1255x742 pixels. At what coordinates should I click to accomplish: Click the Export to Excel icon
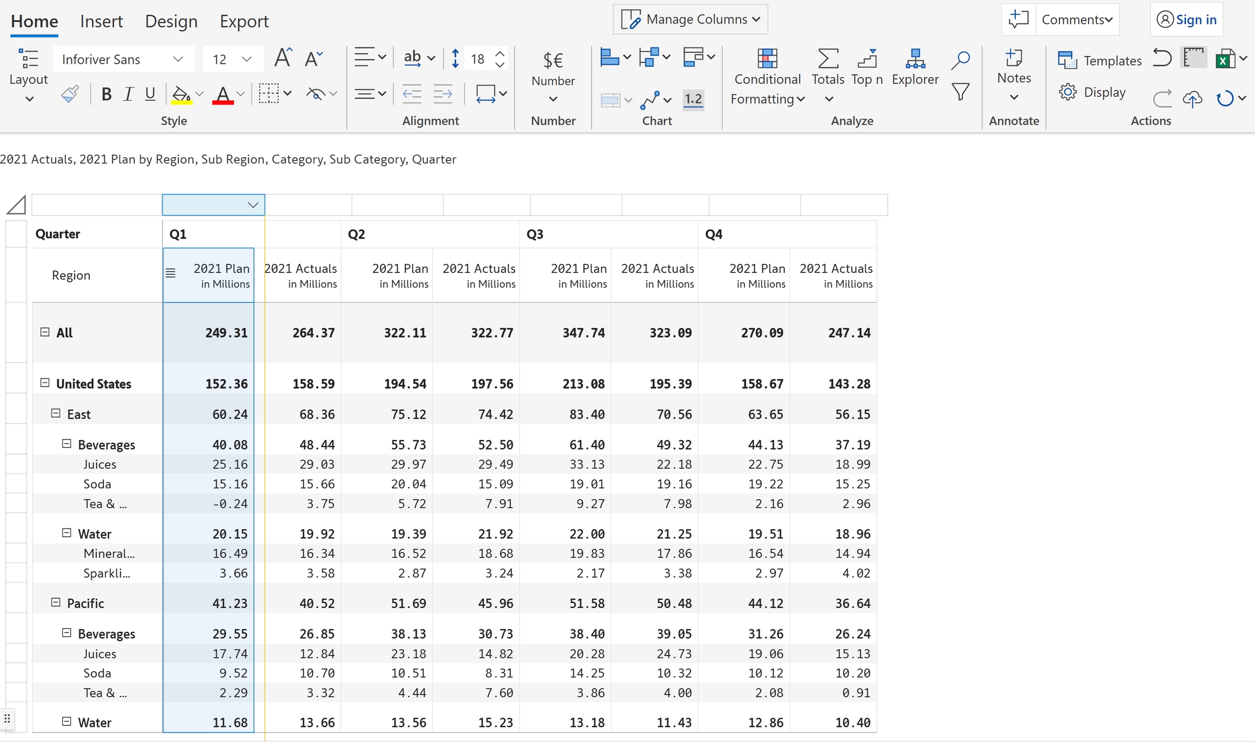click(1225, 59)
